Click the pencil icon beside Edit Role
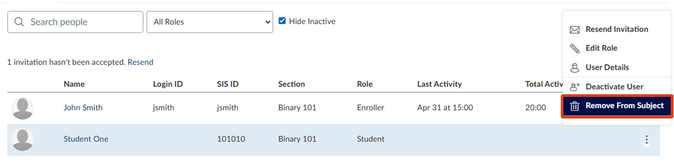The width and height of the screenshot is (674, 162). 575,48
